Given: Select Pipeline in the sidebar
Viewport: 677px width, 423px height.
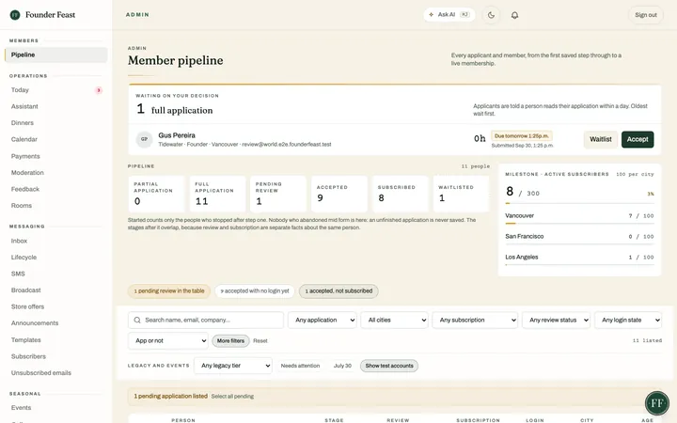Looking at the screenshot, I should coord(55,55).
